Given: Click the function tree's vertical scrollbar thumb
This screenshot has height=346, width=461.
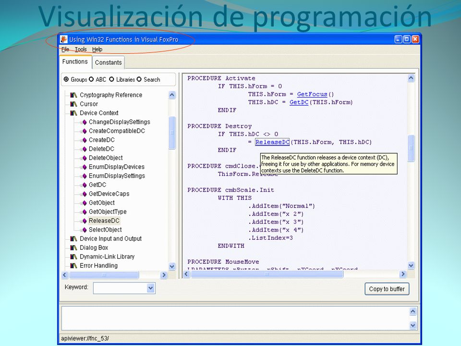Looking at the screenshot, I should click(172, 133).
